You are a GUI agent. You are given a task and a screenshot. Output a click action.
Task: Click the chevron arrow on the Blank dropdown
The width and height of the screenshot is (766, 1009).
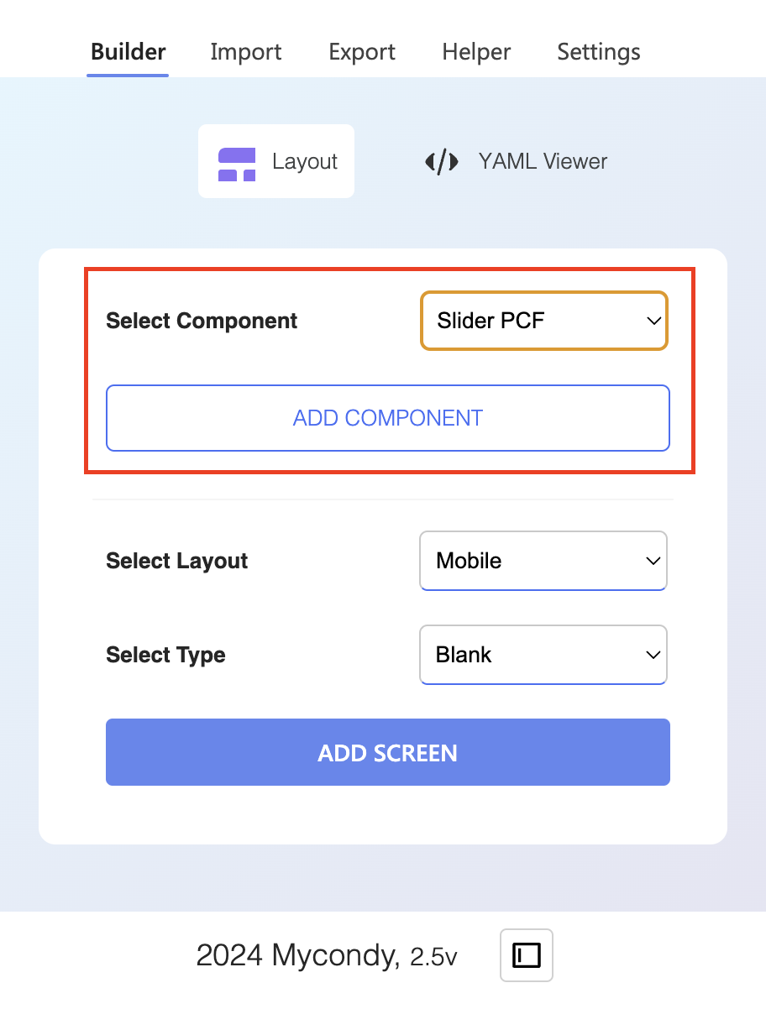pyautogui.click(x=653, y=655)
